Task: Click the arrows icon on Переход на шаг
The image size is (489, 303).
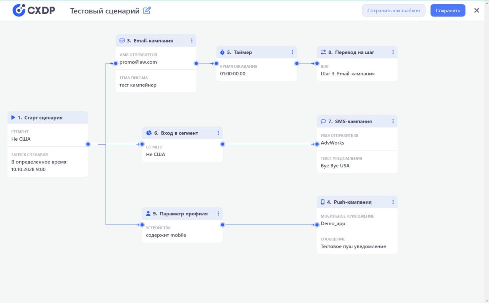Action: click(x=323, y=52)
